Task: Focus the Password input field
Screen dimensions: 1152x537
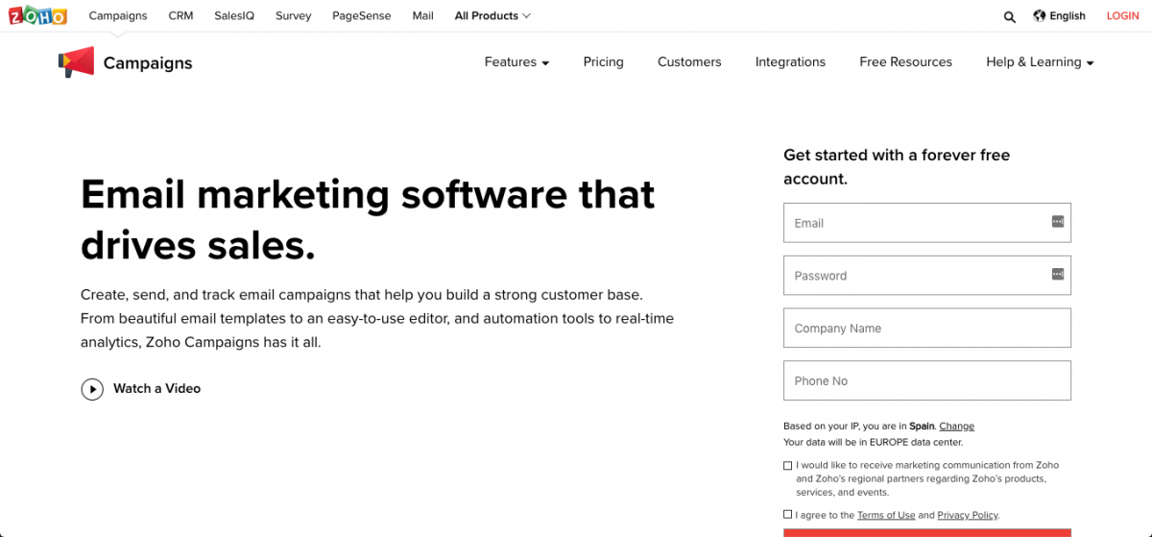Action: [926, 276]
